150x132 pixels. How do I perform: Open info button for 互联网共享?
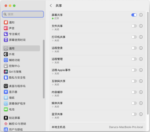click(141, 81)
